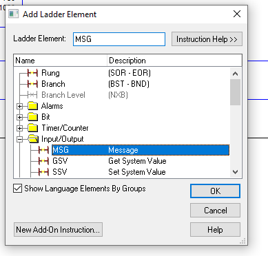Click the MSG instruction icon
Image resolution: width=268 pixels, height=256 pixels.
(x=43, y=150)
